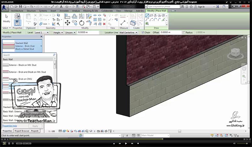Select the Rectangle draw tool
Image resolution: width=252 pixels, height=147 pixels.
151,15
